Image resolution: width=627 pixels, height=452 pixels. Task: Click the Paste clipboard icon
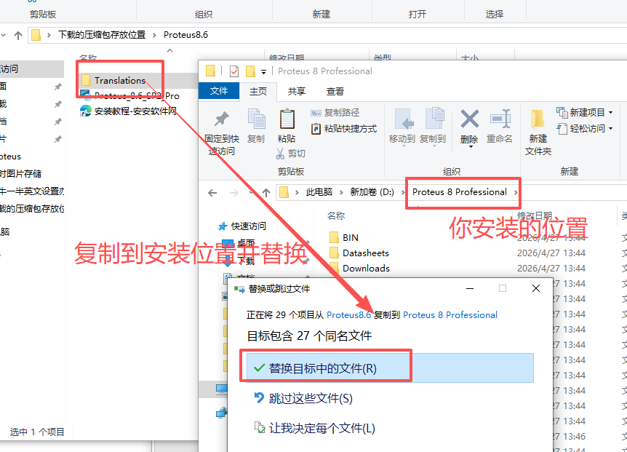(287, 119)
